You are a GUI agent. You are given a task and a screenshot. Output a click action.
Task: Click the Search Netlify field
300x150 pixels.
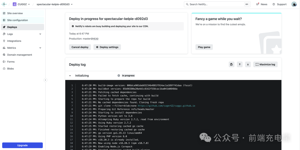point(217,4)
